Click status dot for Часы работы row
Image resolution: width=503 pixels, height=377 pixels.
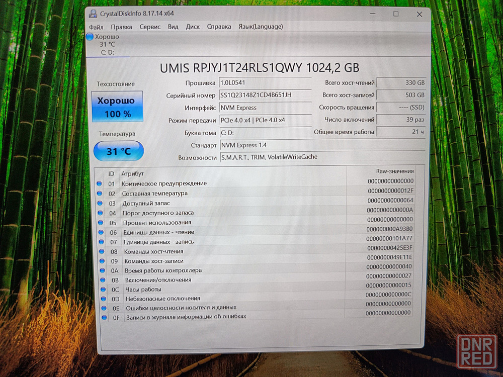pos(103,289)
